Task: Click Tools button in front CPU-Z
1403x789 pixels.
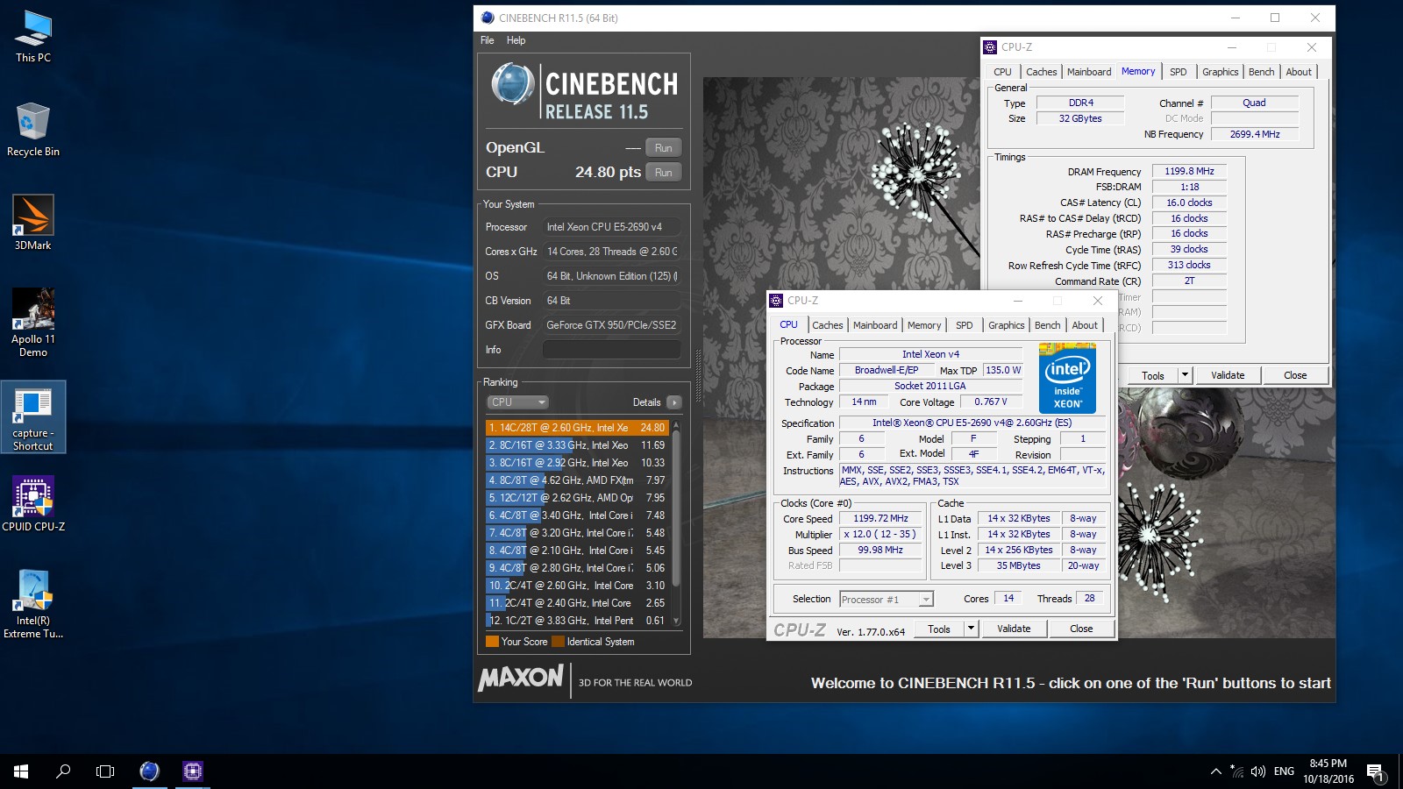Action: pyautogui.click(x=939, y=629)
